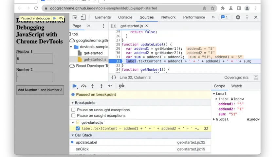Viewport: 275px width, 157px height.
Task: Resume script execution in debugger toolbar
Action: [75, 86]
